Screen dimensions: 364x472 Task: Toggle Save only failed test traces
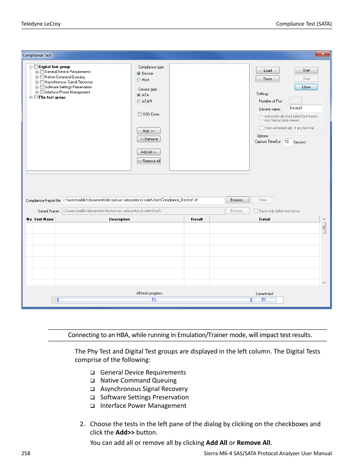pyautogui.click(x=256, y=211)
